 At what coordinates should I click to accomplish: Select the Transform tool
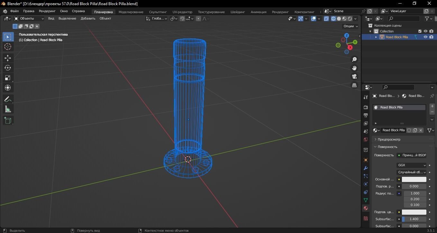click(x=8, y=88)
